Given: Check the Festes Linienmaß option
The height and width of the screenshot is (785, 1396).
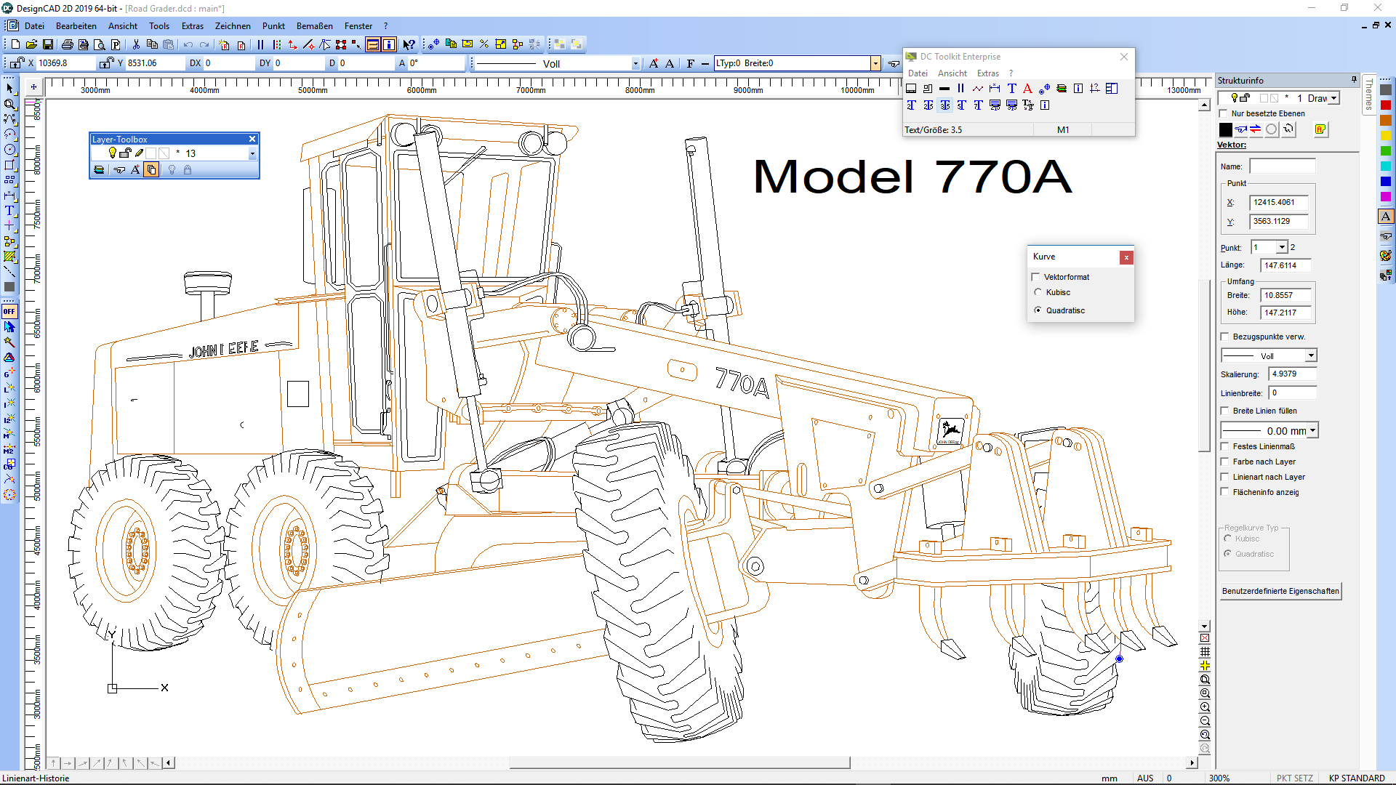Looking at the screenshot, I should (1225, 446).
